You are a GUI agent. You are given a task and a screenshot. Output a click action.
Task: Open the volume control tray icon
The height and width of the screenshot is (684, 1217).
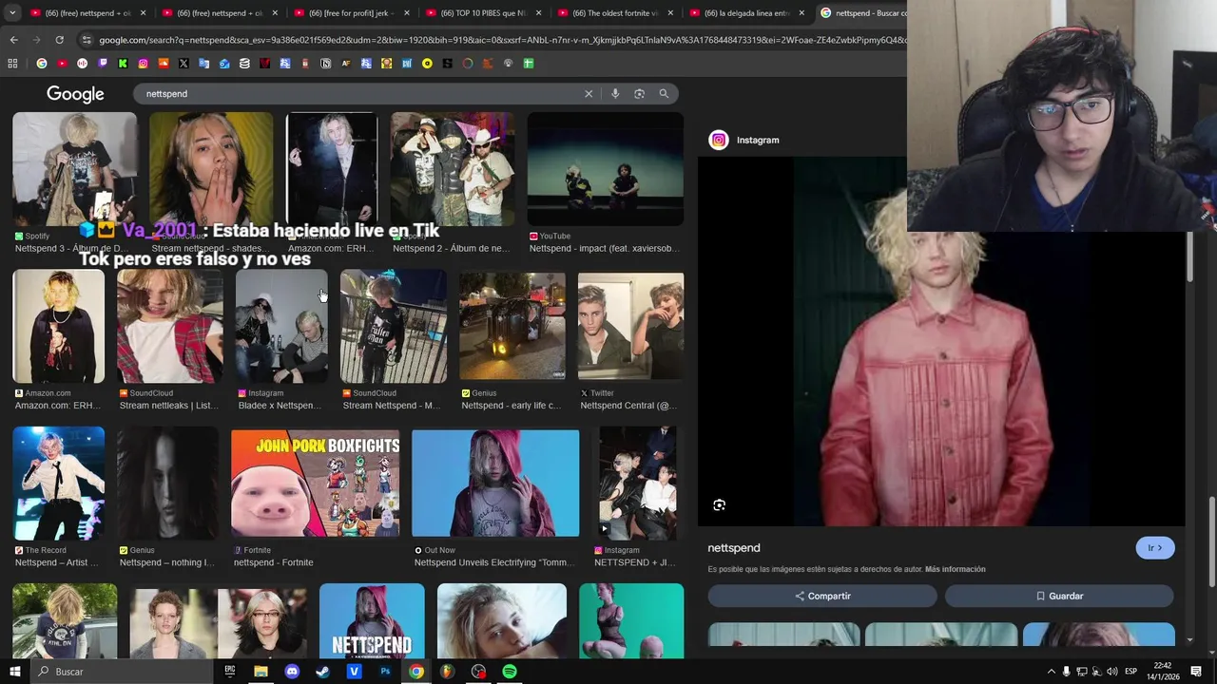[1111, 672]
